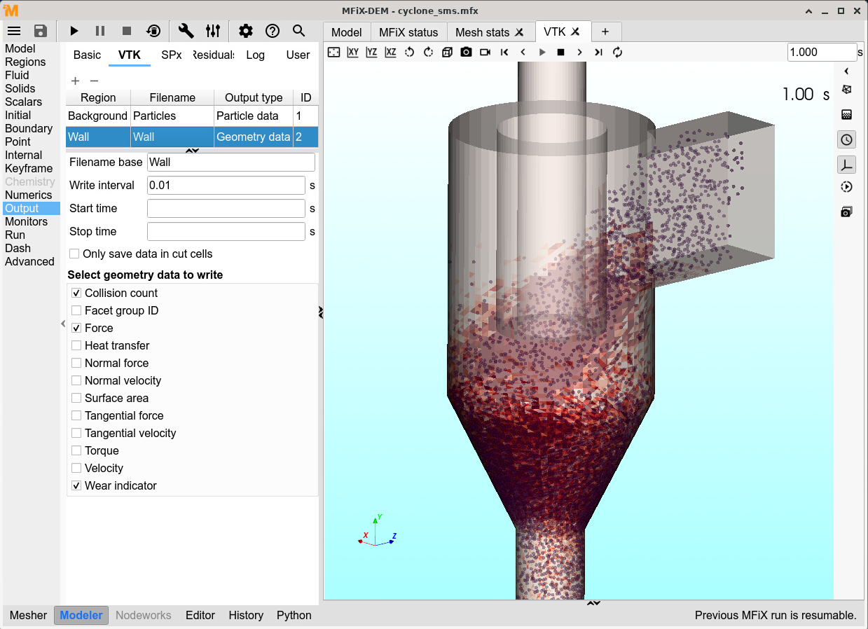Screen dimensions: 868x629
Task: Open the hamburger main menu
Action: click(14, 31)
